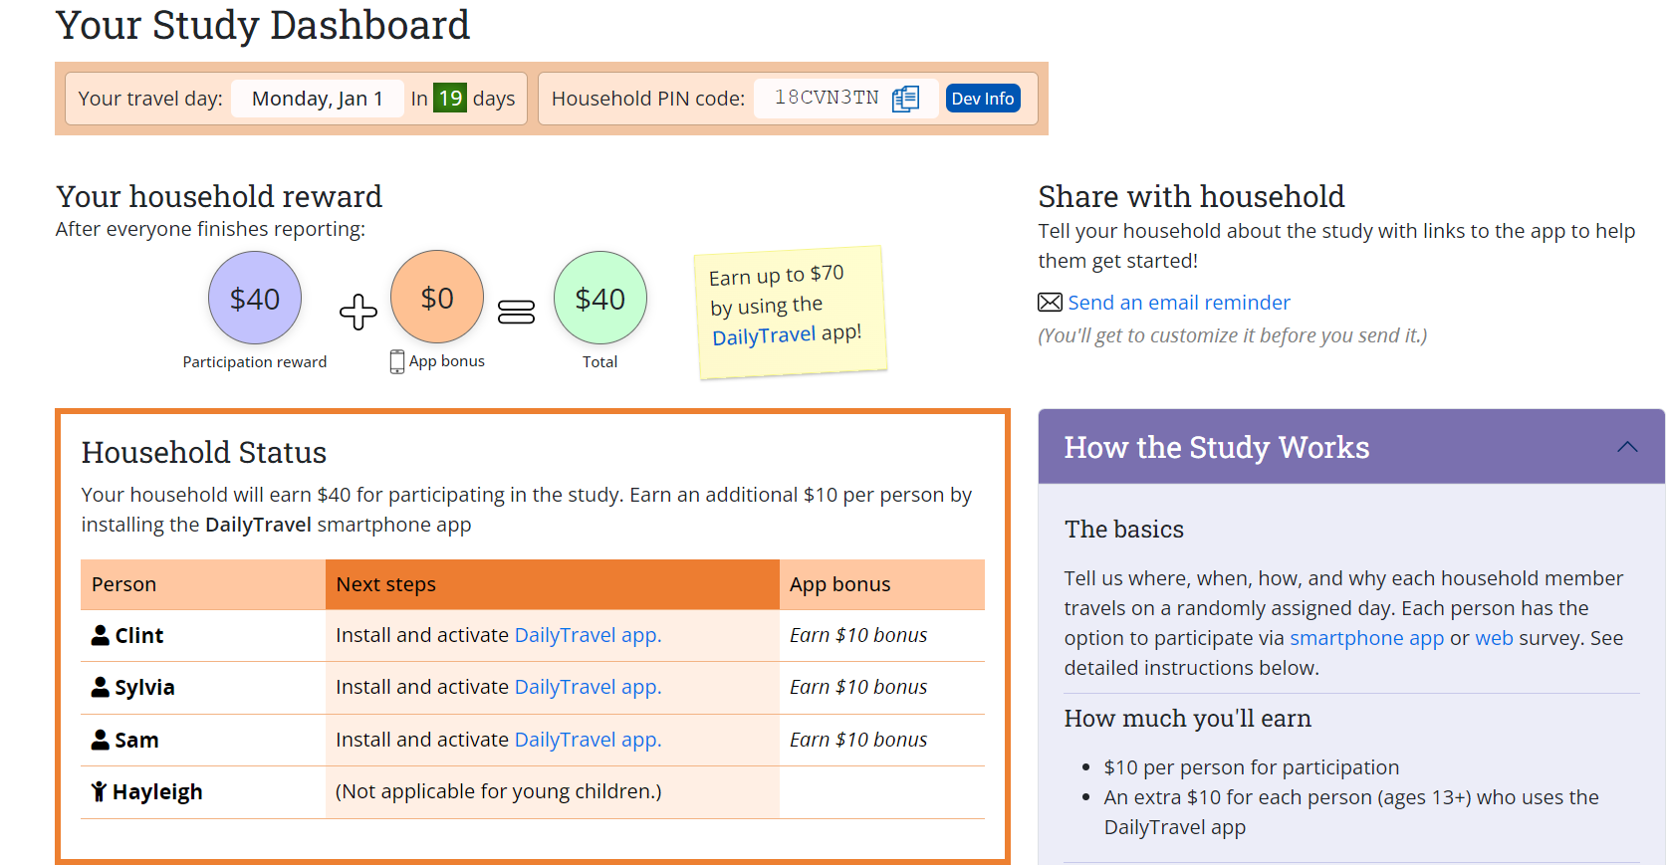This screenshot has height=865, width=1667.
Task: Click the household PIN code field
Action: [x=827, y=99]
